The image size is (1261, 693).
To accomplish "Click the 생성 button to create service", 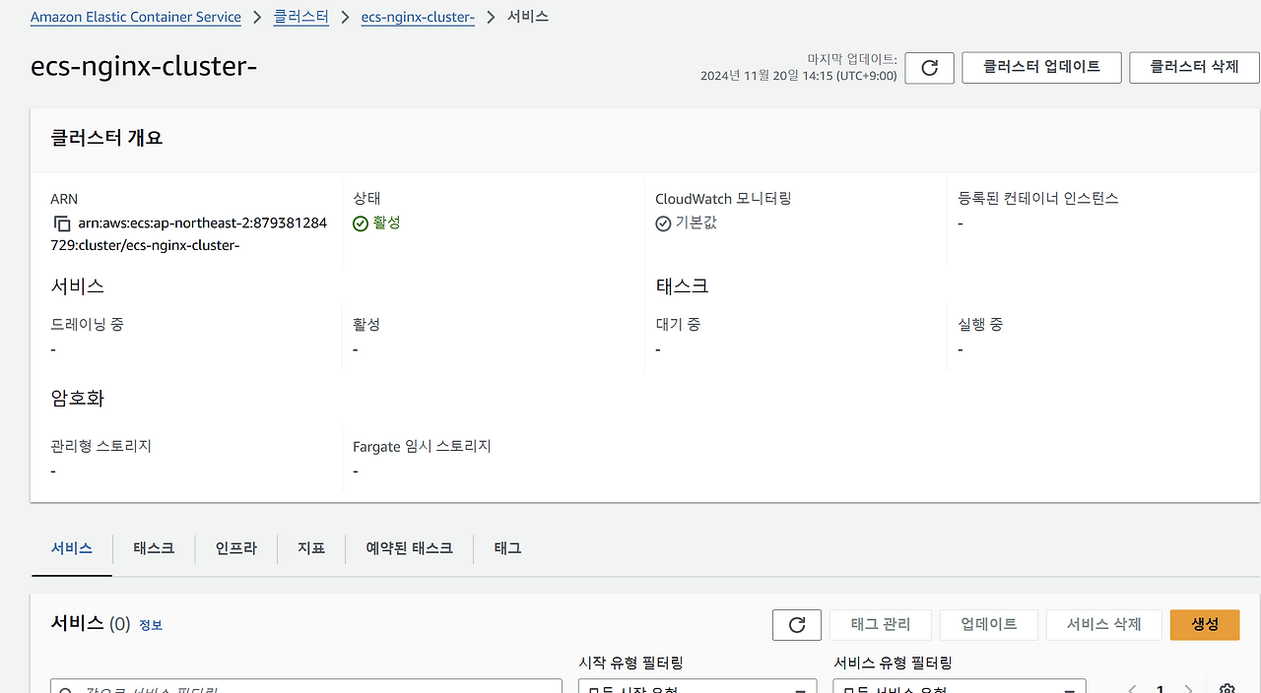I will [x=1205, y=625].
